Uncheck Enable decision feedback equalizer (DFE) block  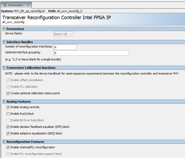(x=8, y=127)
